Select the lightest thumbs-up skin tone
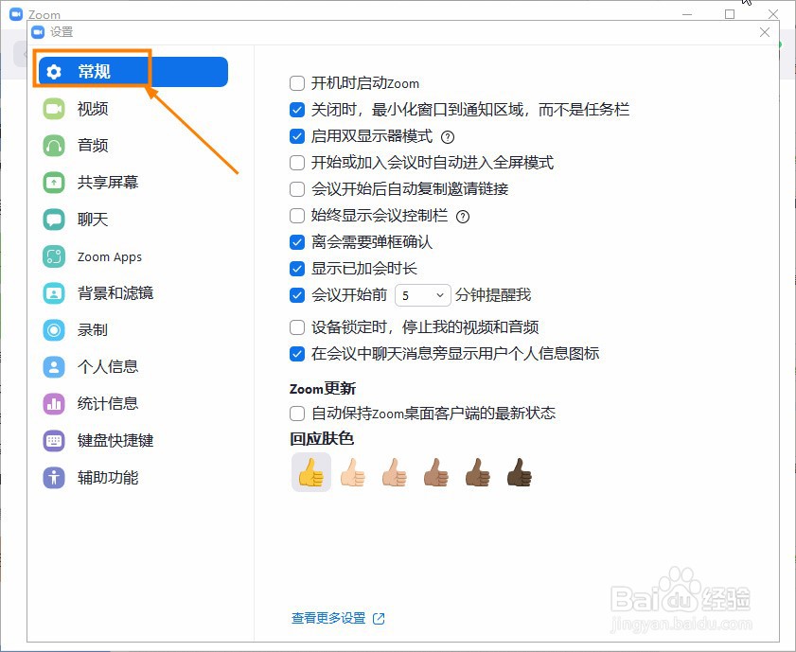 (x=353, y=472)
